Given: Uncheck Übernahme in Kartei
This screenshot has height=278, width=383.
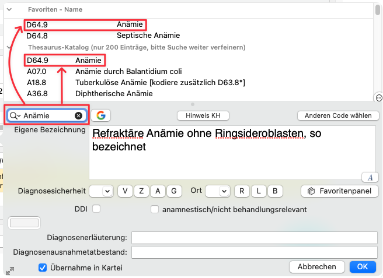Looking at the screenshot, I should coord(42,268).
